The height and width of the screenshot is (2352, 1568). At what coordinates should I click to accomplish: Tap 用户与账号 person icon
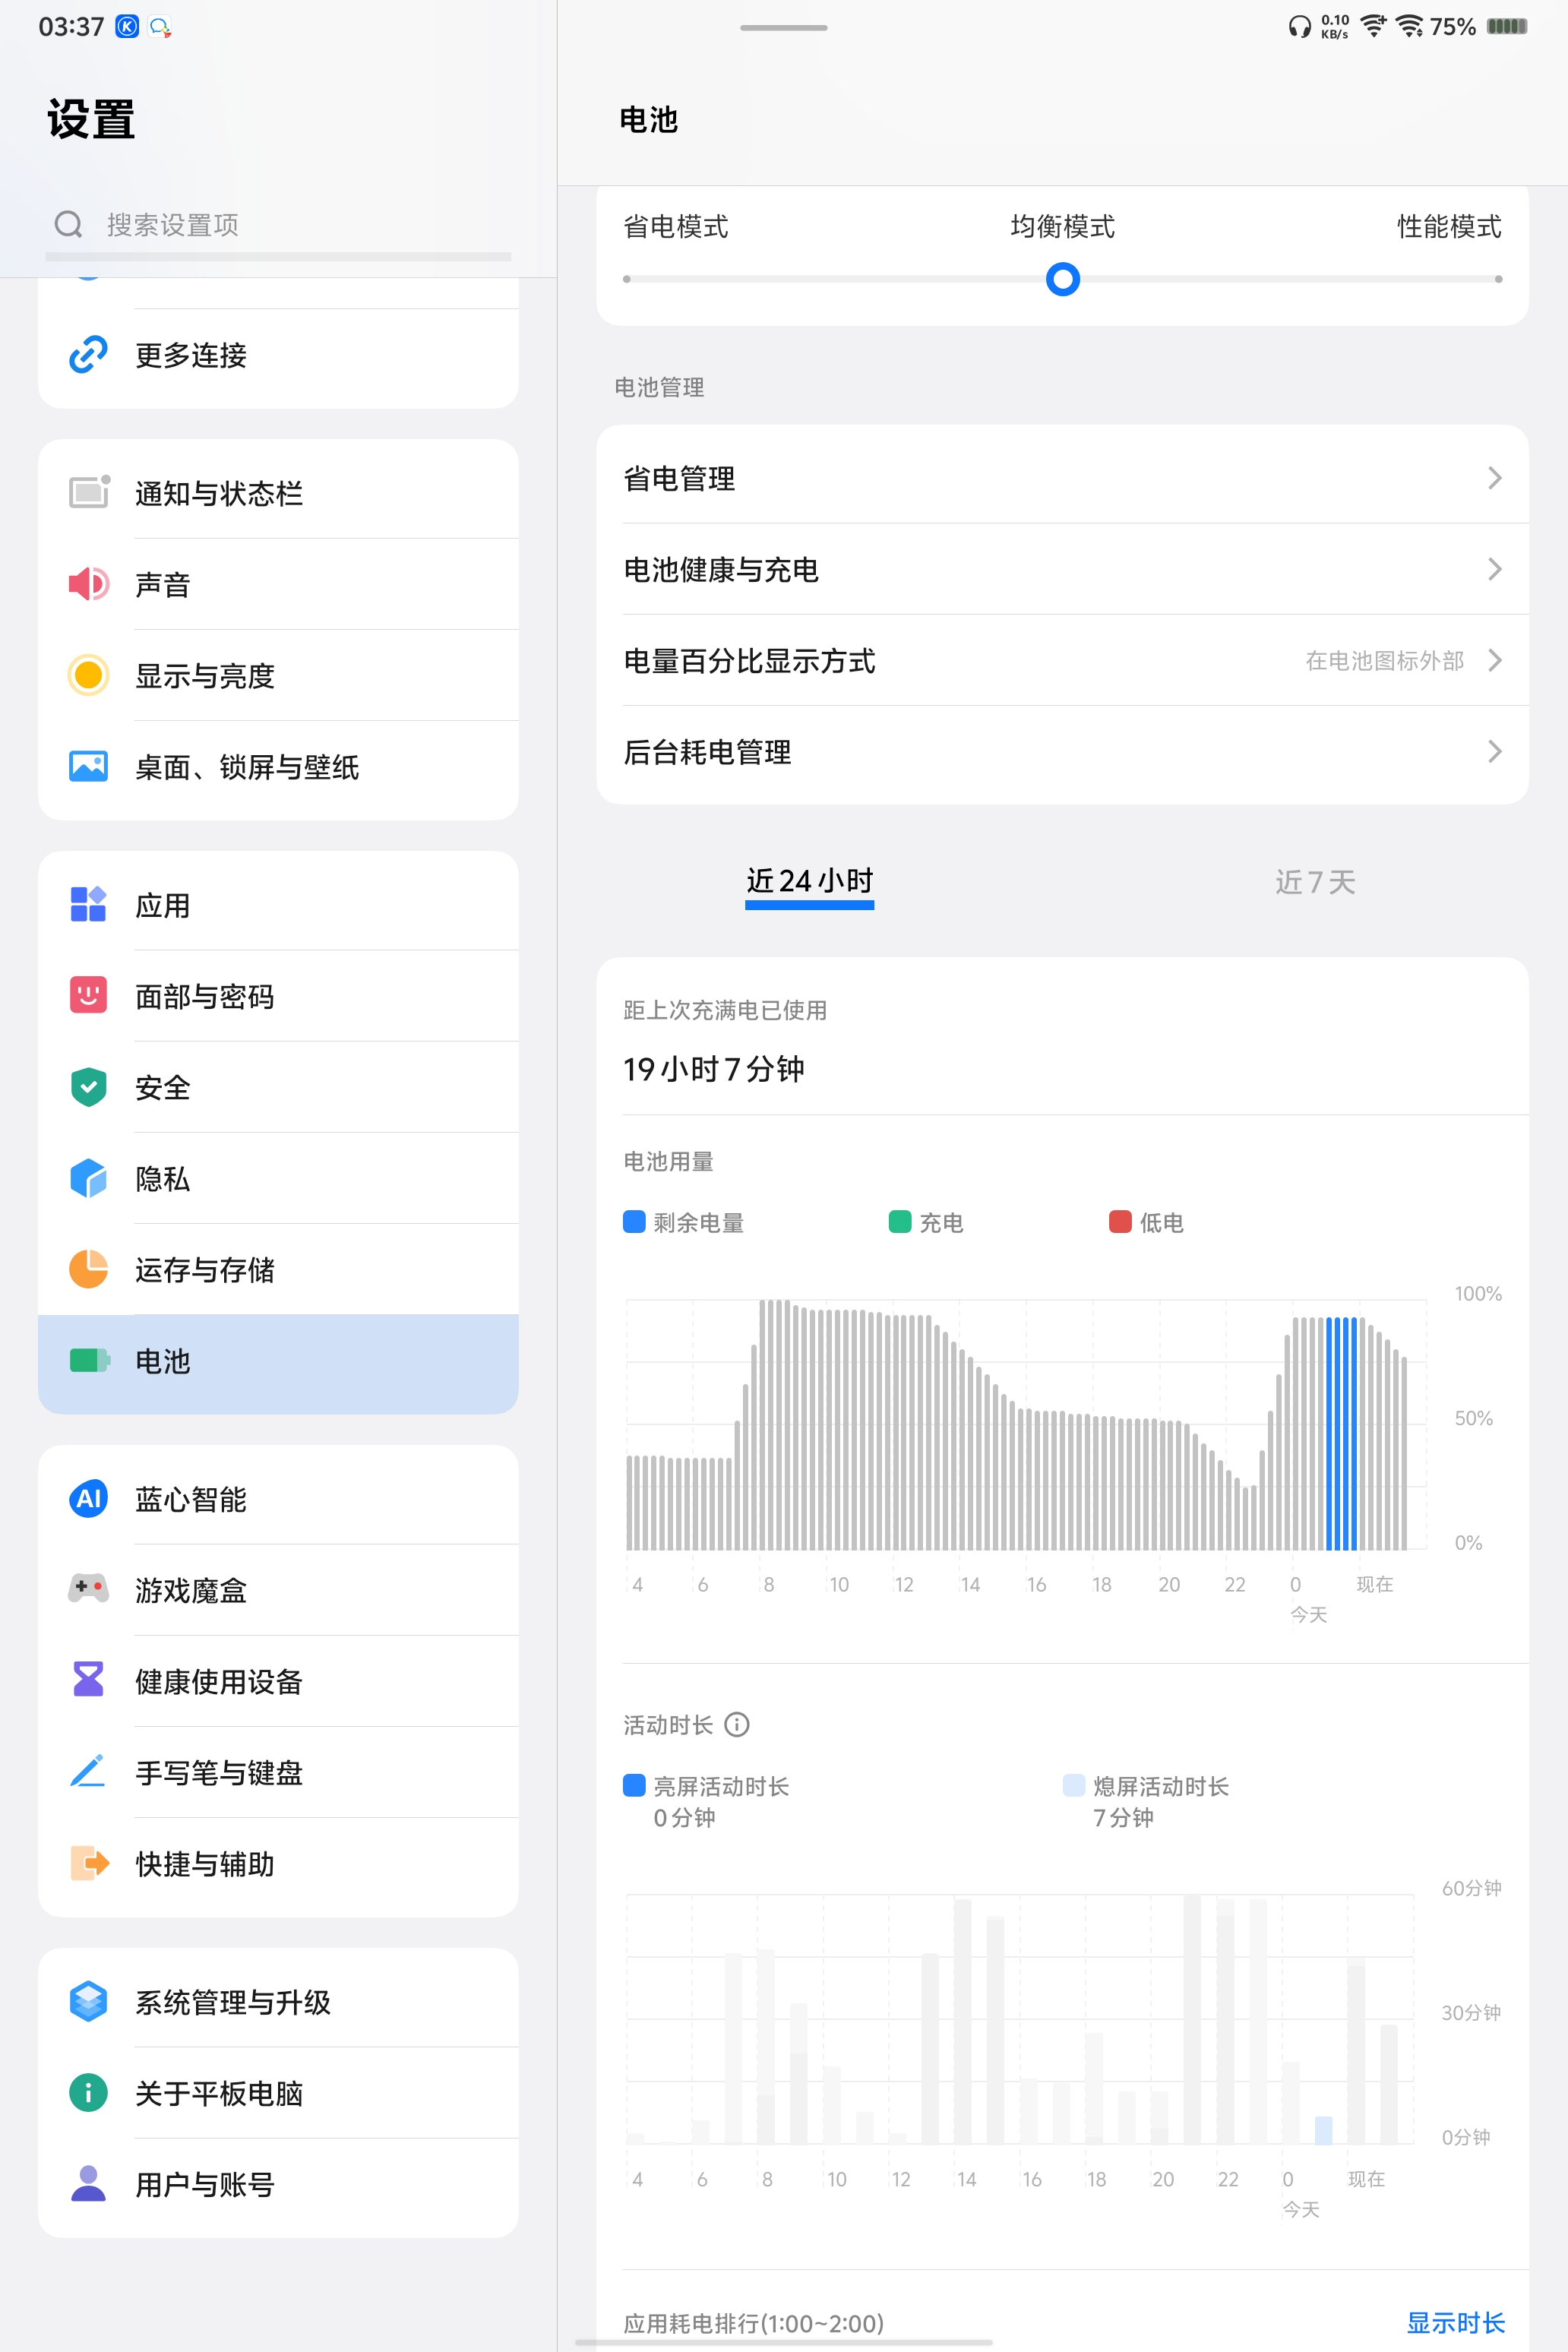pyautogui.click(x=88, y=2183)
